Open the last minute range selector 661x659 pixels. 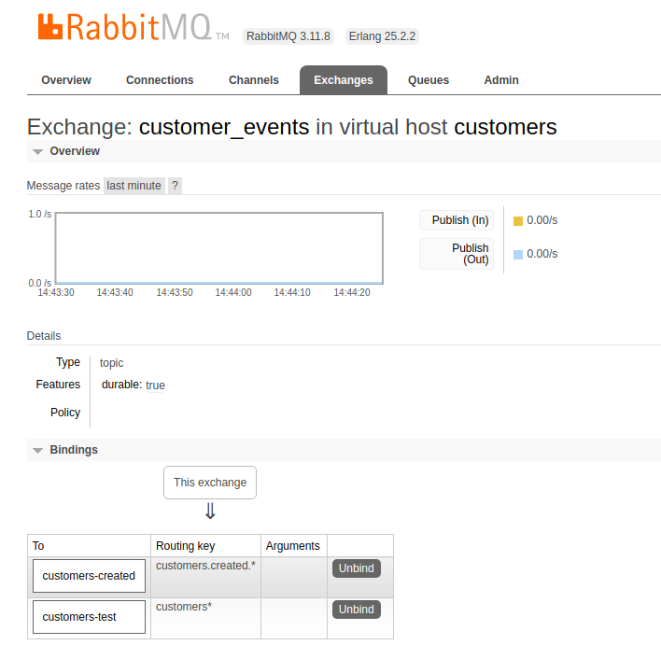click(134, 186)
